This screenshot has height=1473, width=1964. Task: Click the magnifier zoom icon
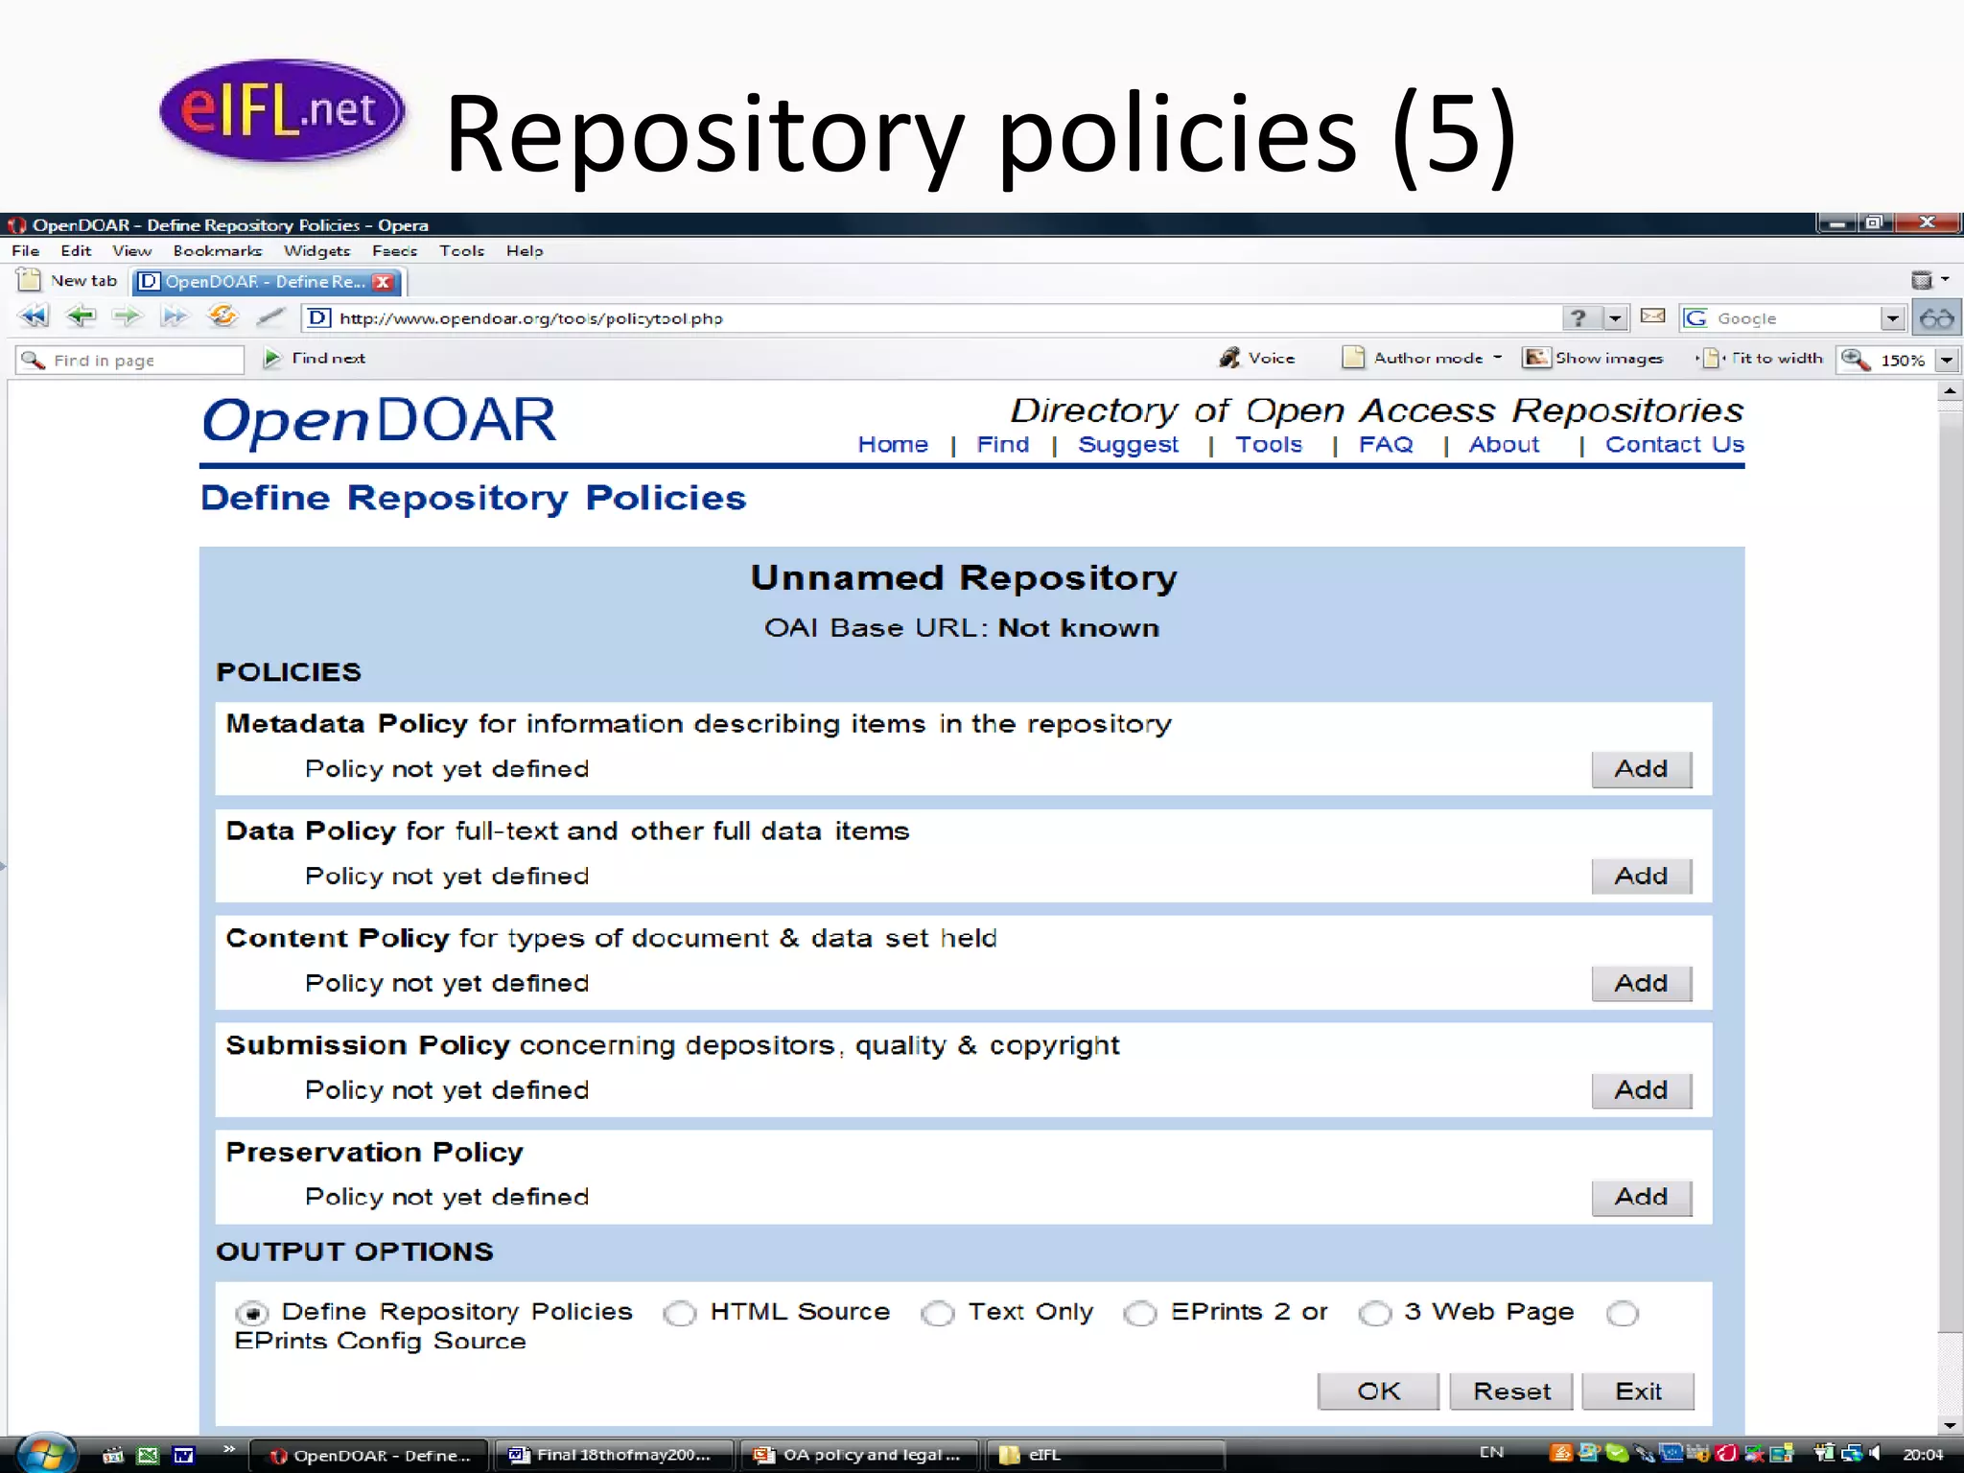click(1855, 360)
